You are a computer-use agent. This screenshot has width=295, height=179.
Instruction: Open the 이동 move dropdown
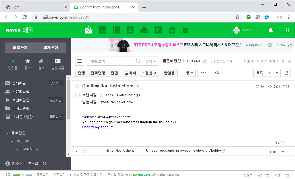188,73
